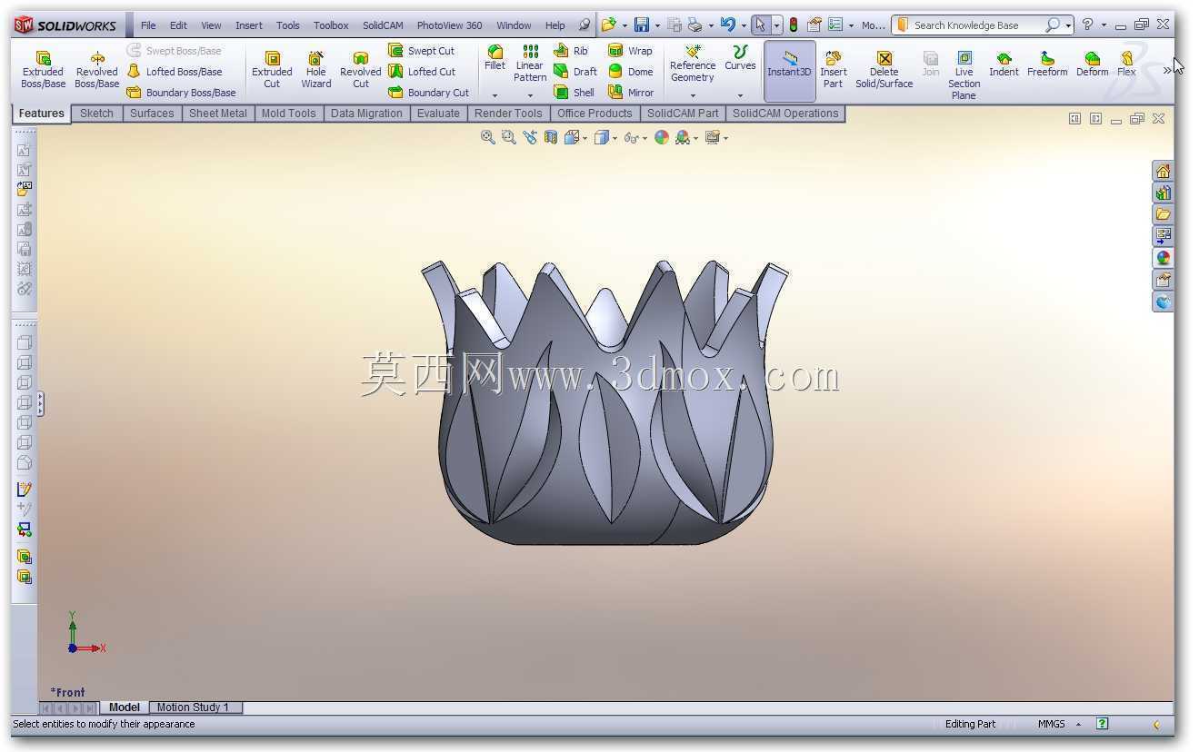Click the Print button
The height and width of the screenshot is (752, 1199).
[694, 25]
